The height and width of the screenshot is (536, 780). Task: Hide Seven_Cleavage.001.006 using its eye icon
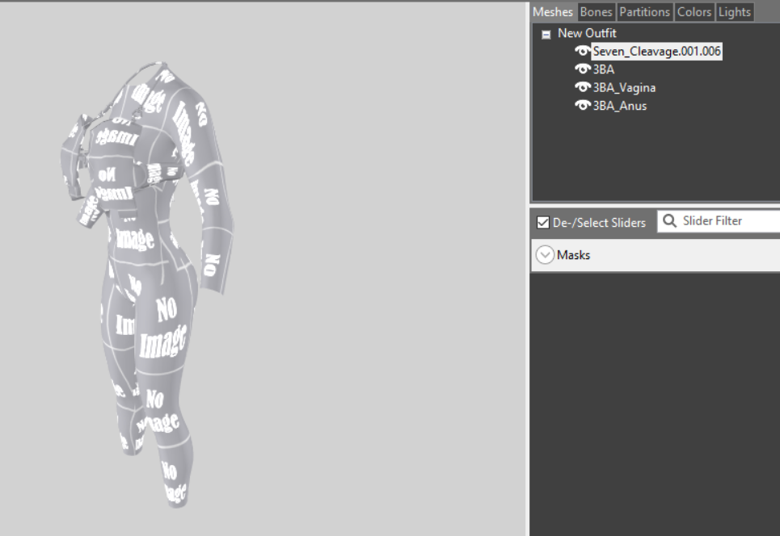(583, 51)
